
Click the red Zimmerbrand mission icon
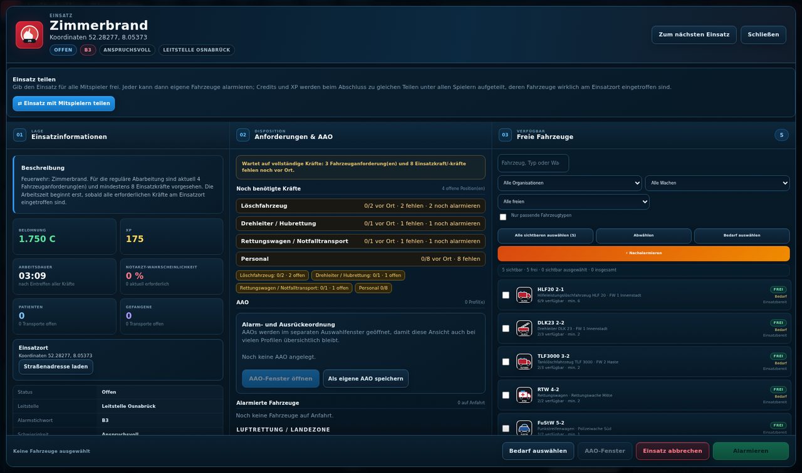click(29, 35)
